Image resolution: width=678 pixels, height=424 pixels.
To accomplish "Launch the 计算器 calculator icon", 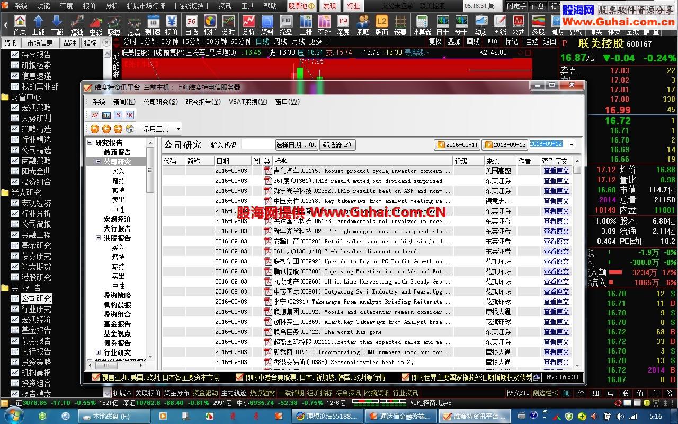I will [422, 24].
